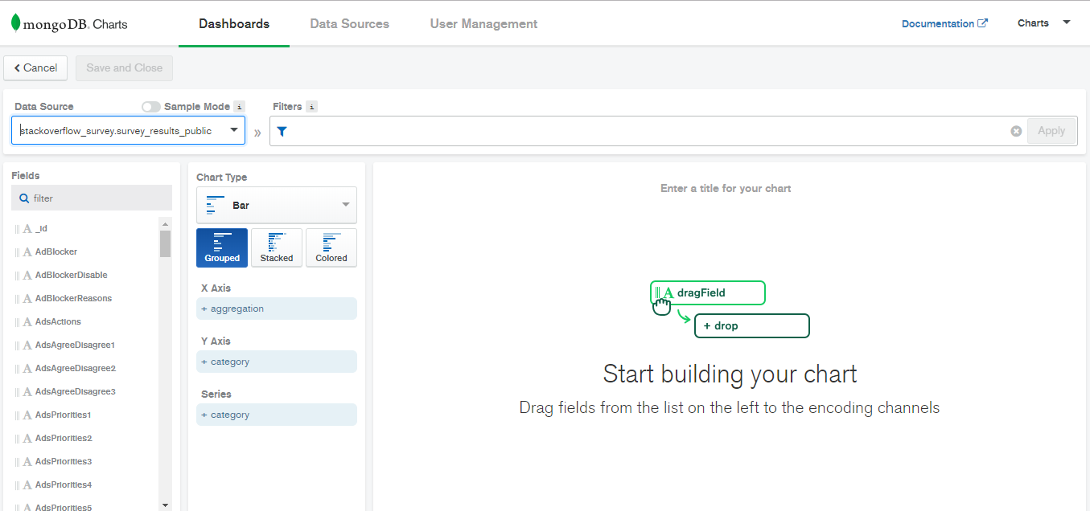The width and height of the screenshot is (1090, 511).
Task: Open the Documentation link
Action: [944, 24]
